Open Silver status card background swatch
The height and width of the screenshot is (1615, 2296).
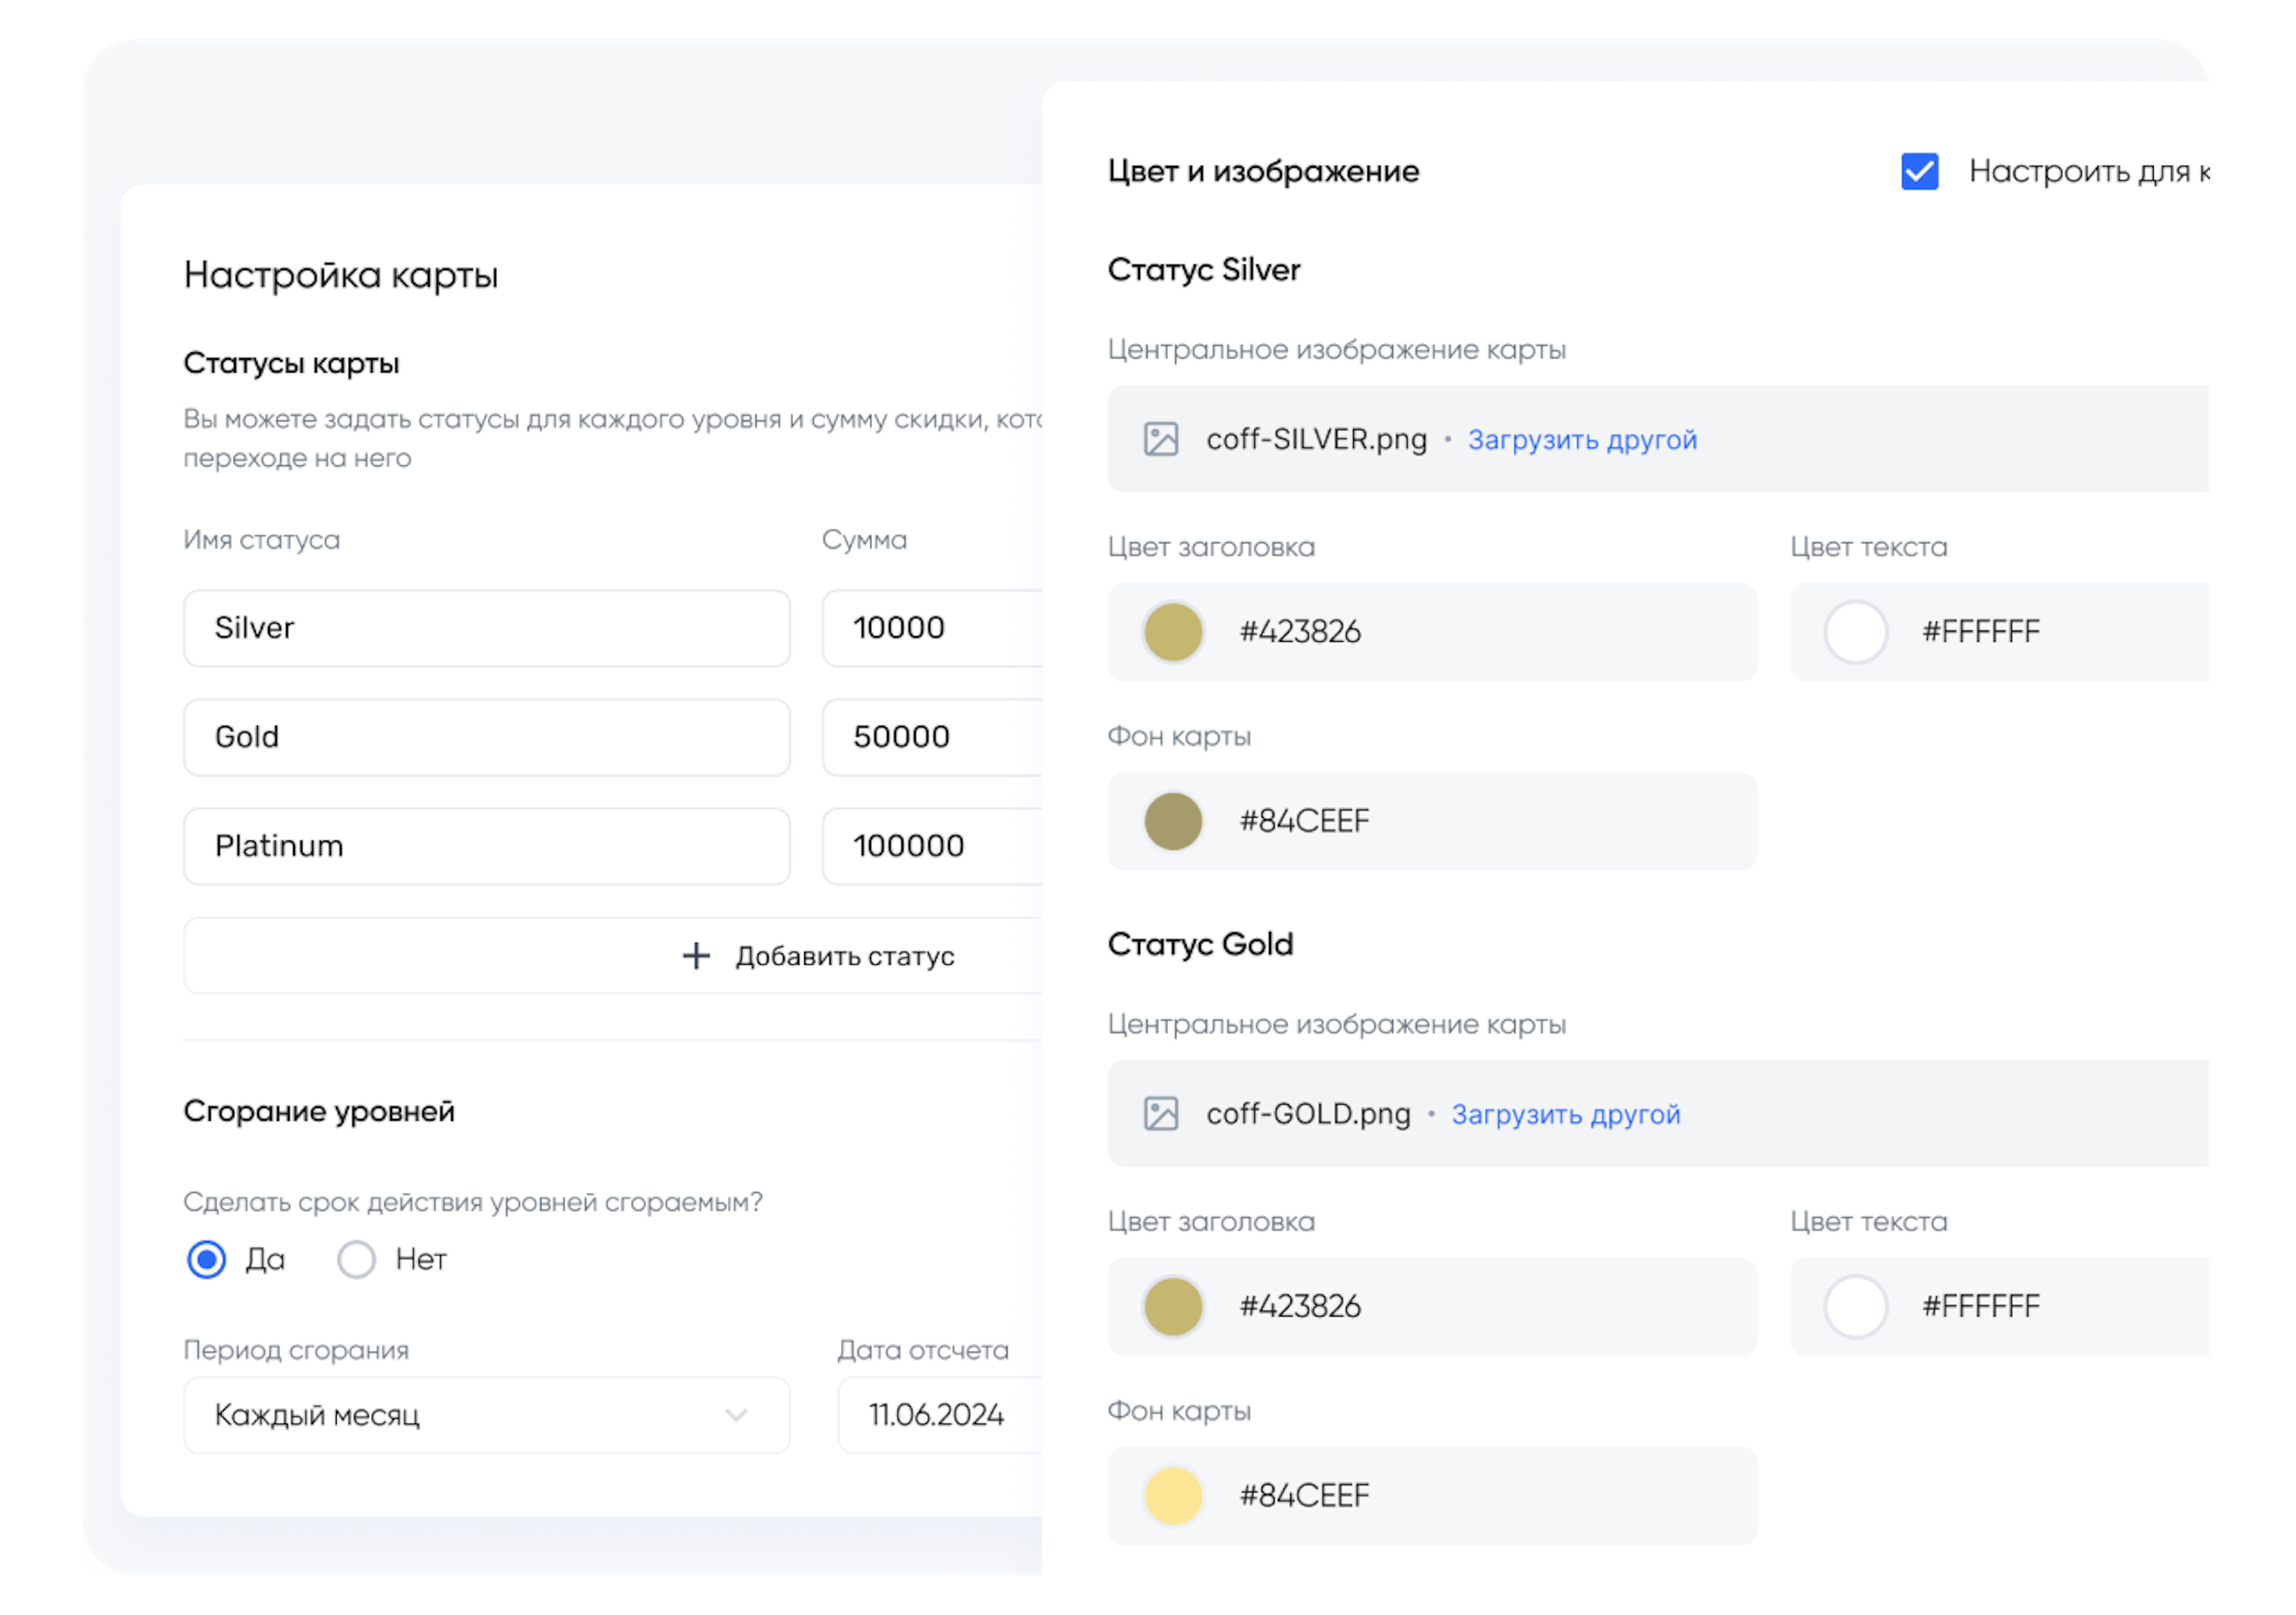[x=1173, y=821]
